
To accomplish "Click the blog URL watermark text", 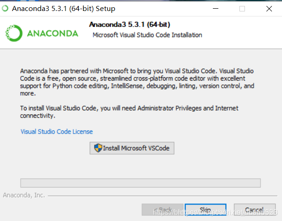I will tap(215, 212).
